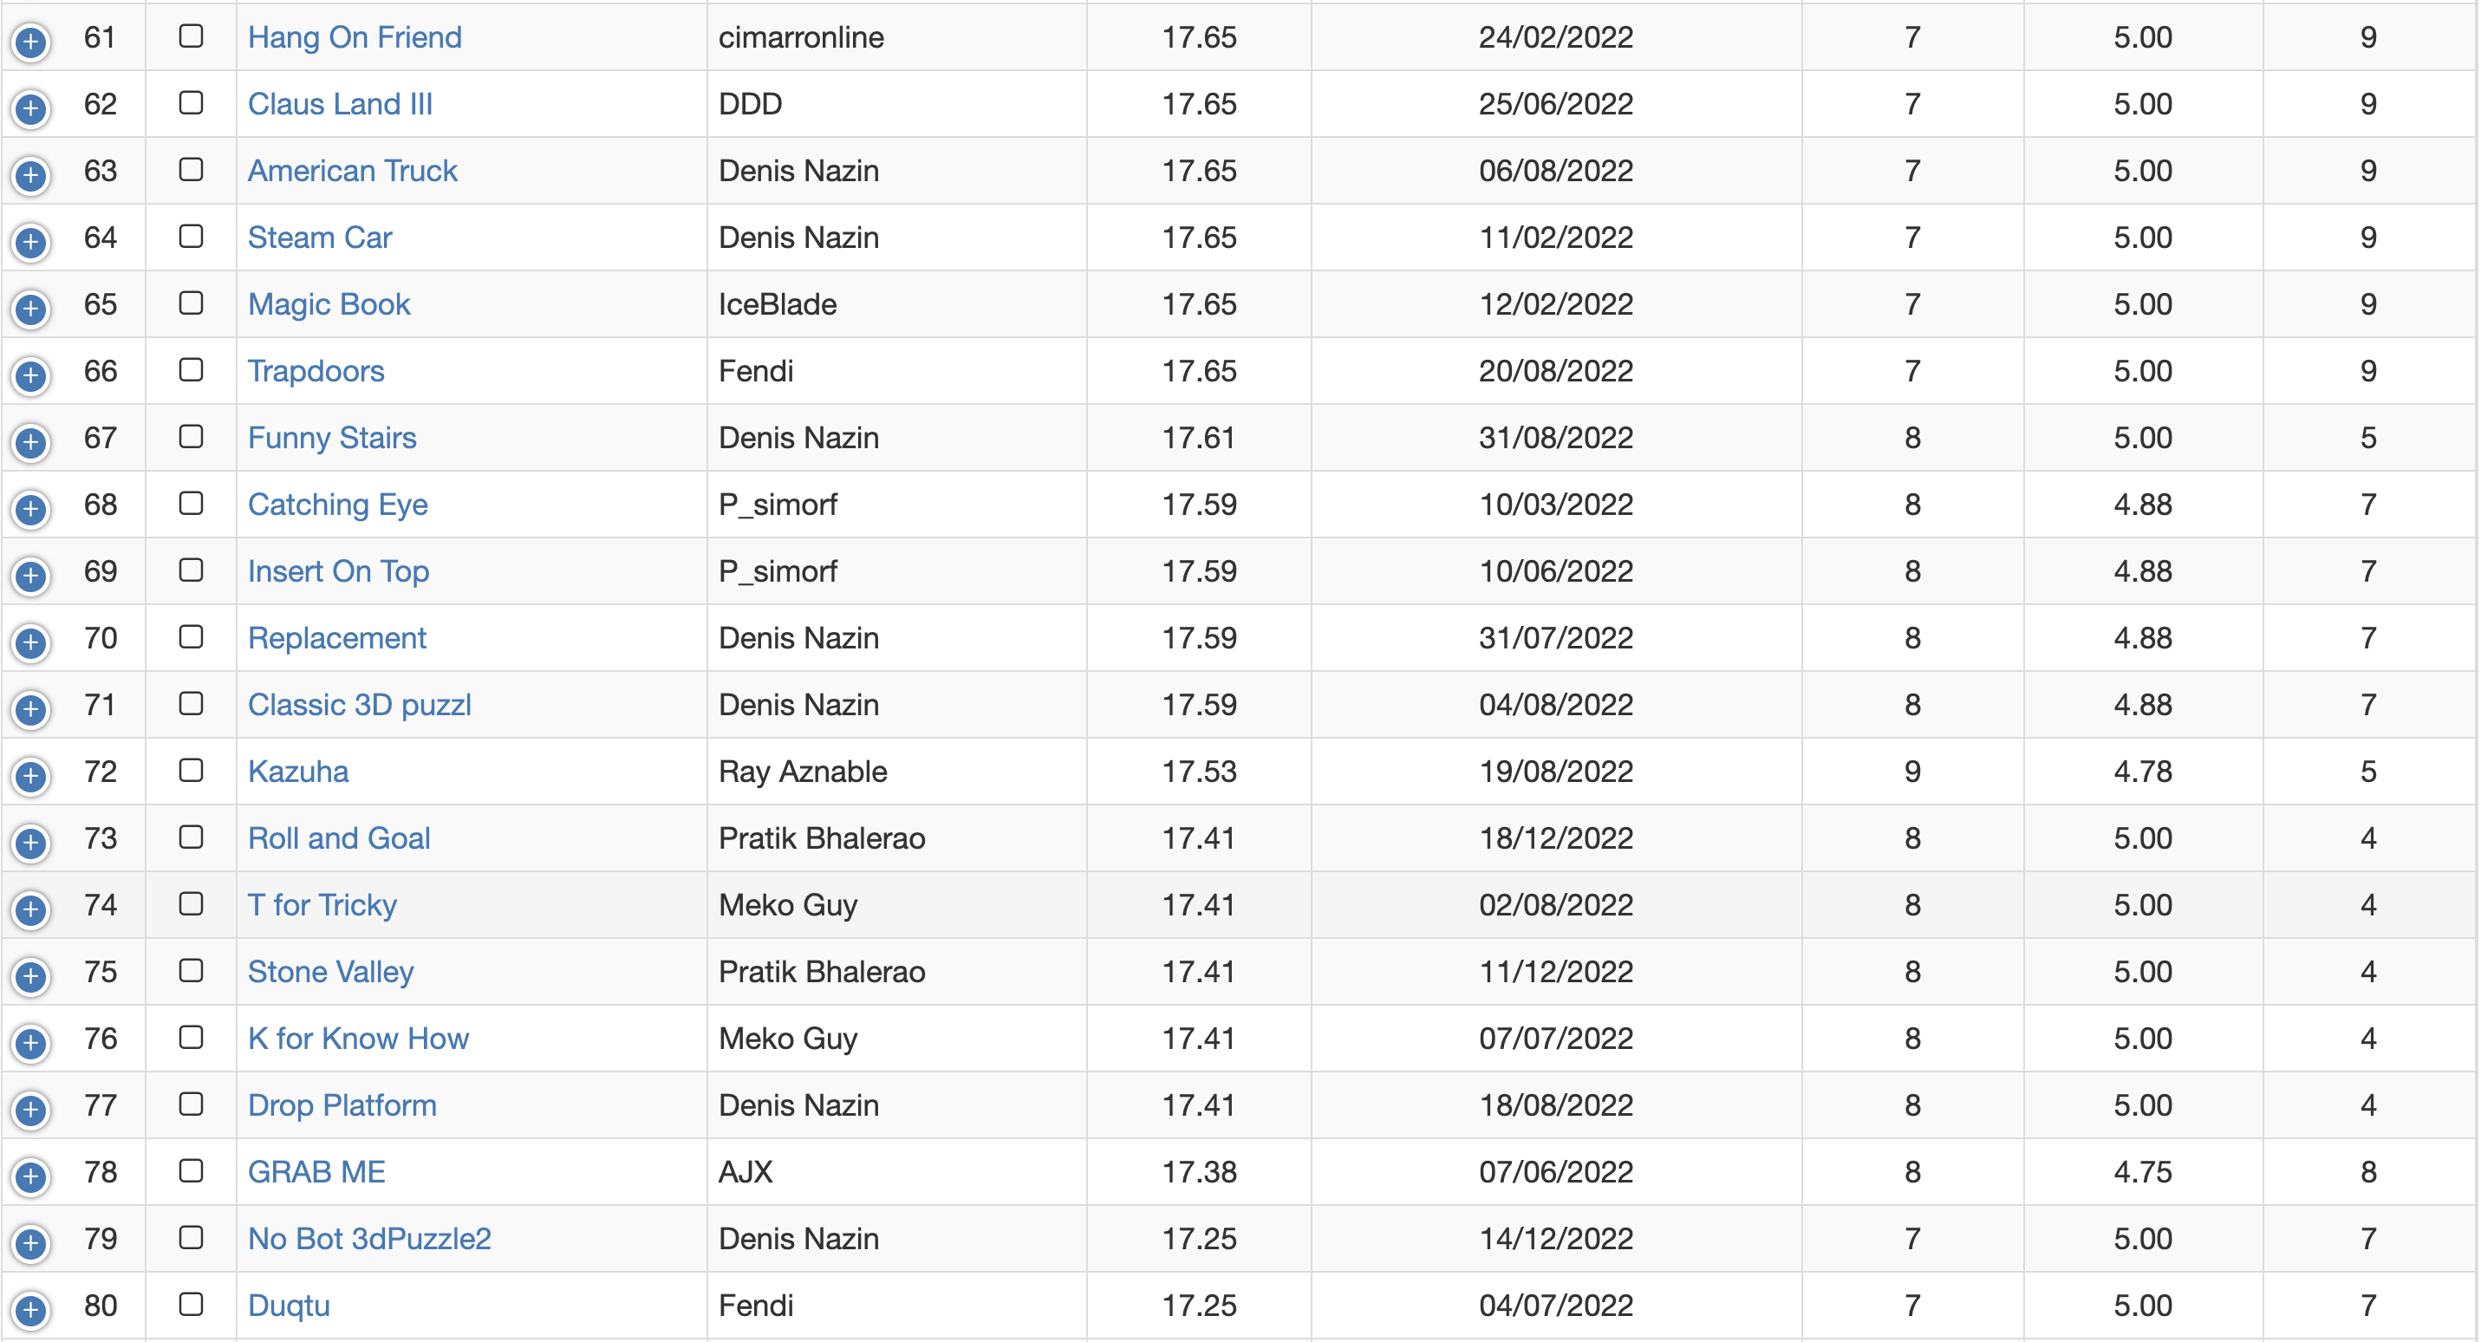Expand the row 80 Duqtu plus icon
The image size is (2481, 1342).
[31, 1309]
